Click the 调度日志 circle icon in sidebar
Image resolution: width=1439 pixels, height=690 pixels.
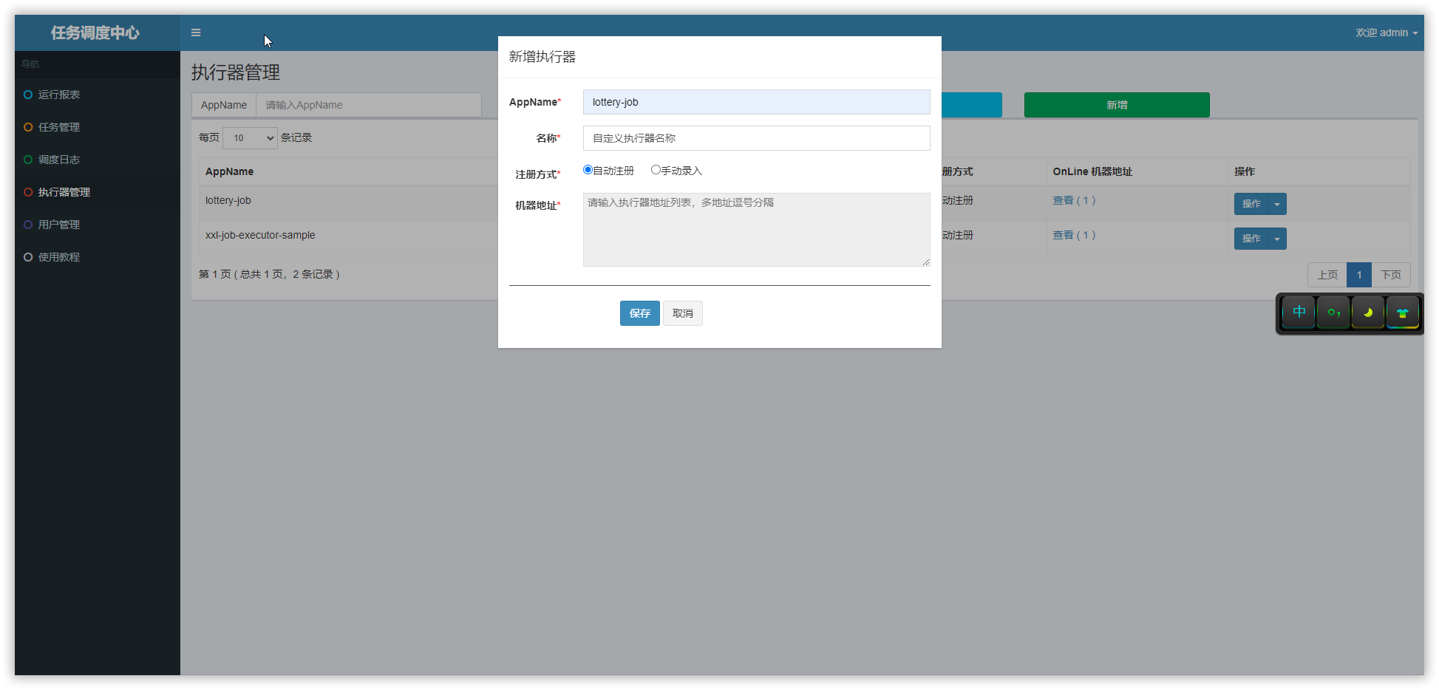pyautogui.click(x=28, y=160)
